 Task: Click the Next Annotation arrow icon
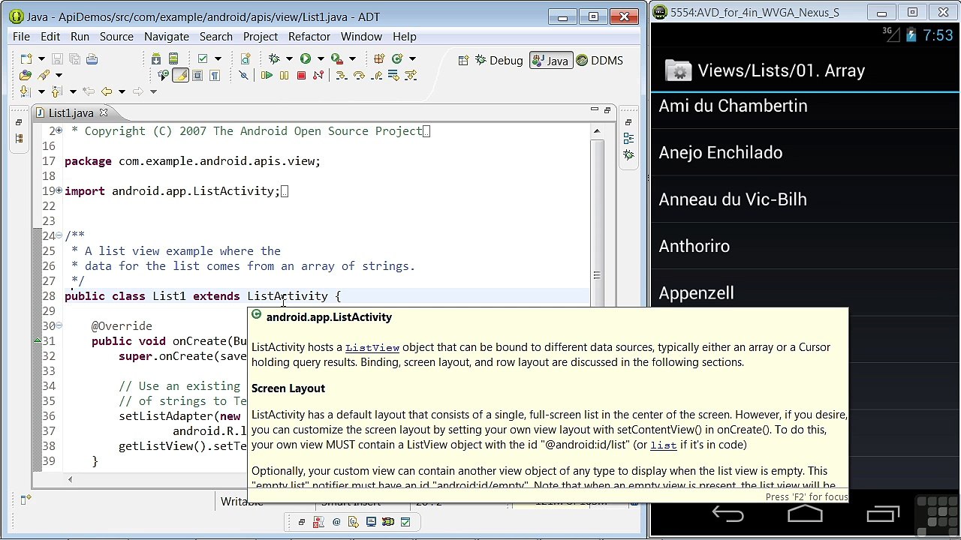(26, 91)
